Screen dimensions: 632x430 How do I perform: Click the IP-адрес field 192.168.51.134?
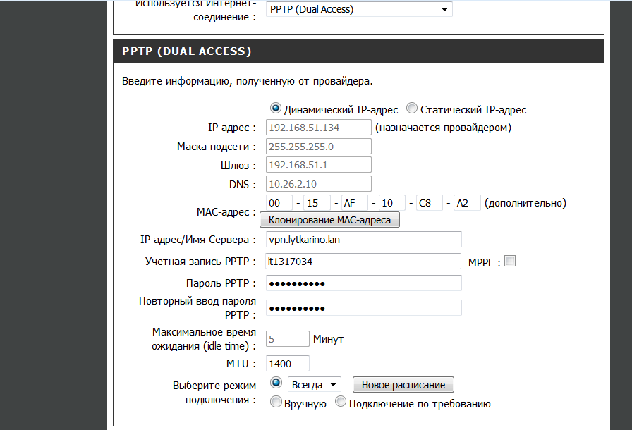coord(318,128)
